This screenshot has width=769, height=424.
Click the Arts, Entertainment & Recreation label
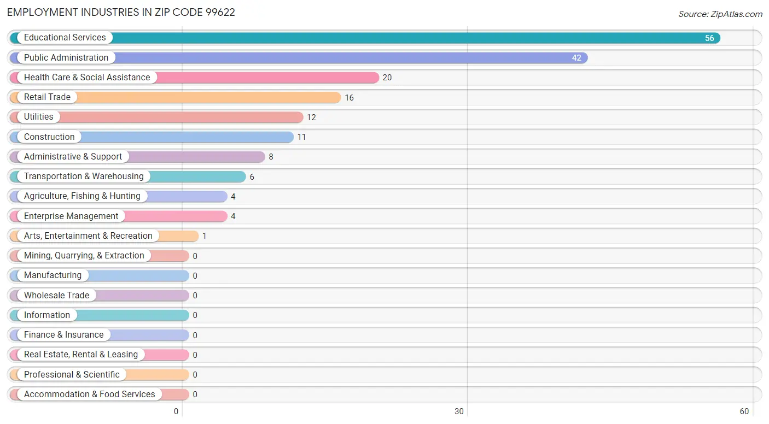point(88,236)
